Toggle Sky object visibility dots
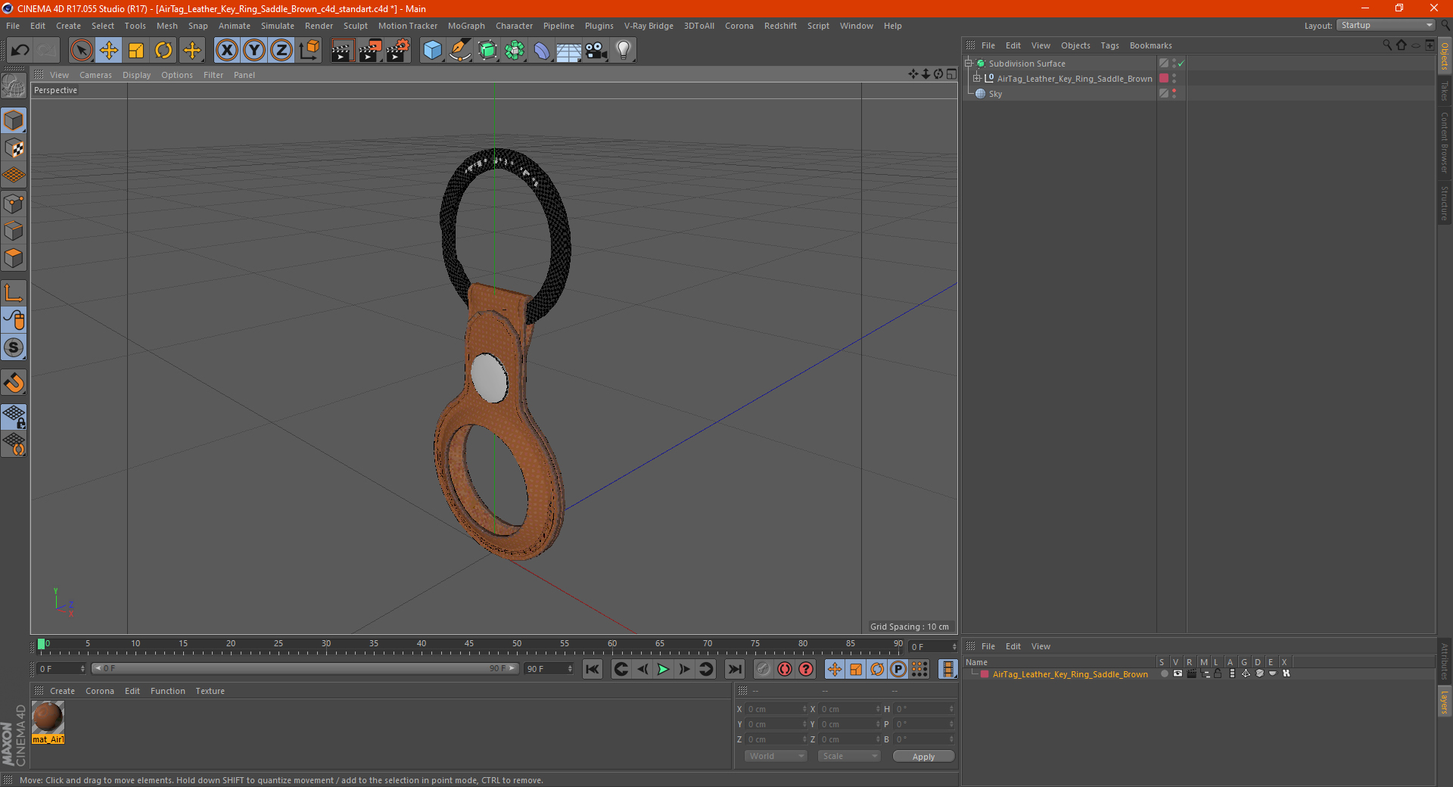The width and height of the screenshot is (1453, 787). click(1174, 93)
